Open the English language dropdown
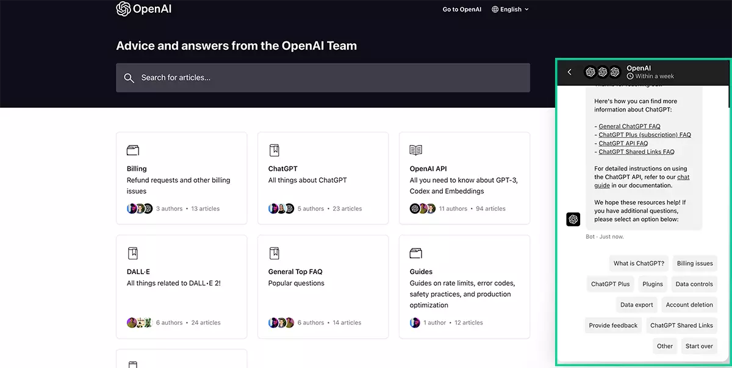The image size is (732, 368). pyautogui.click(x=511, y=9)
